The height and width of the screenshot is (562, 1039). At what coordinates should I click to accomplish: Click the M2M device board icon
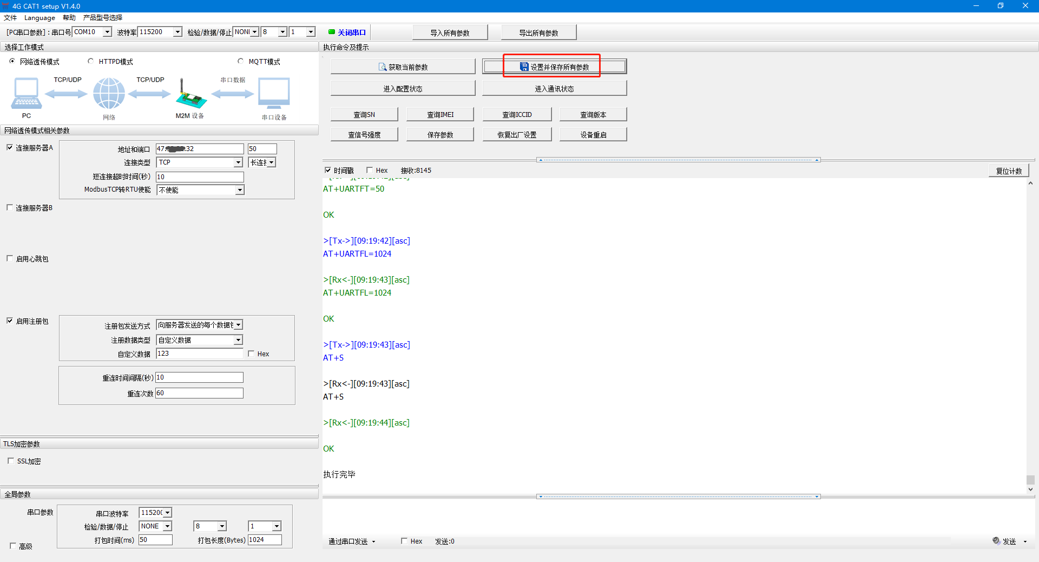click(x=190, y=95)
